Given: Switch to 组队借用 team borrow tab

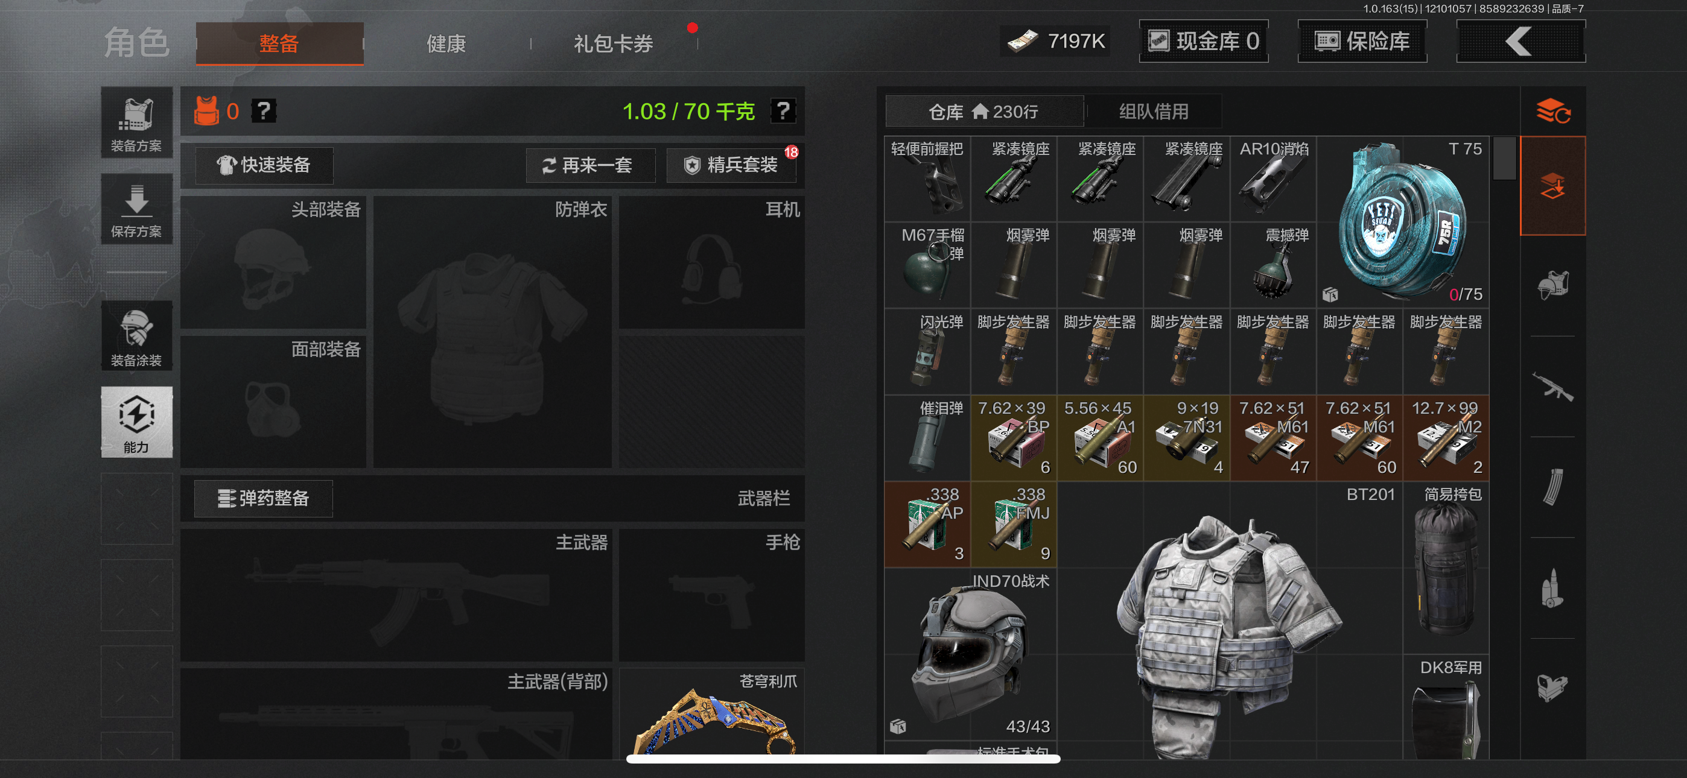Looking at the screenshot, I should click(x=1152, y=112).
